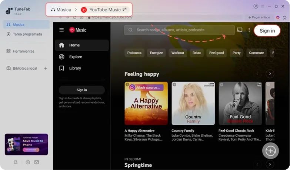
Task: Open feedback mail icon at sidebar bottom
Action: 36,162
